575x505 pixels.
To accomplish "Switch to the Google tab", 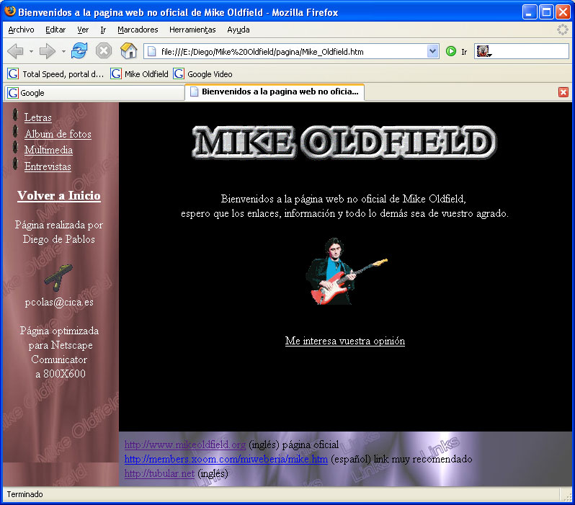I will [94, 93].
